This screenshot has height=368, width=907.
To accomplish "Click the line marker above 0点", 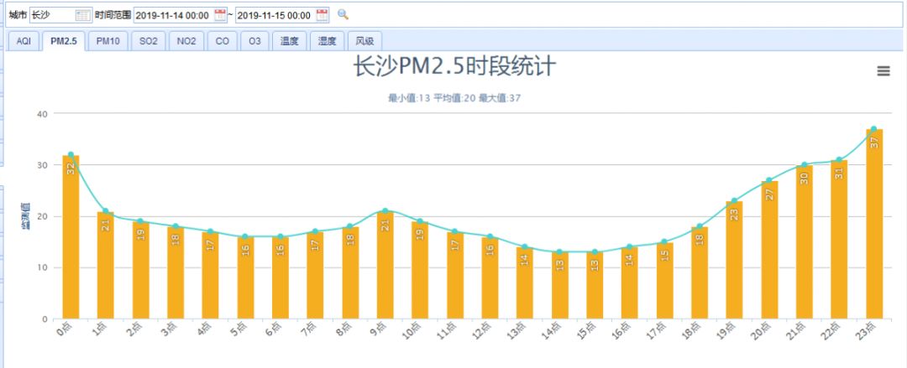I will point(71,155).
